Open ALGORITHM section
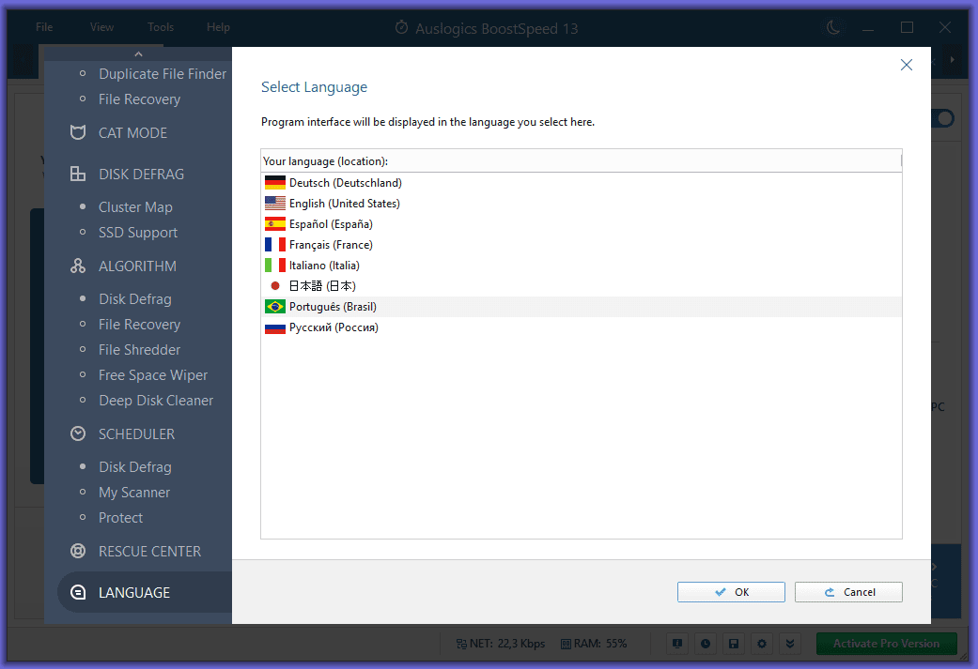Screen dimensions: 978x669 137,266
